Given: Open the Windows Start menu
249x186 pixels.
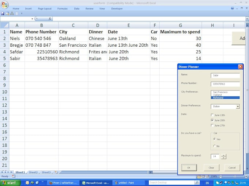Looking at the screenshot, I should click(x=10, y=183).
